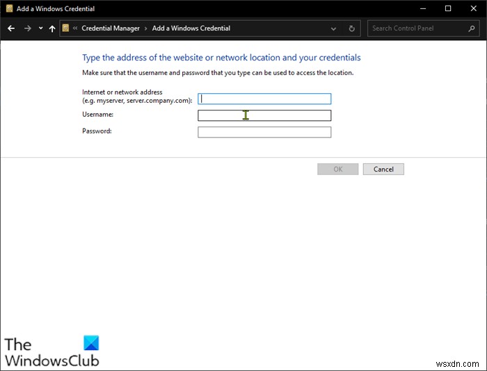Click the search magnifier icon
The height and width of the screenshot is (371, 487).
472,28
